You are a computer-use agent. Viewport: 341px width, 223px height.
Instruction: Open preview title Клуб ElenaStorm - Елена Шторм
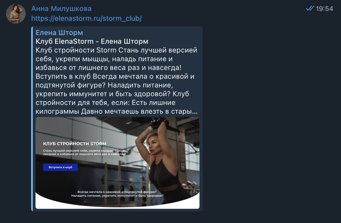tap(92, 41)
